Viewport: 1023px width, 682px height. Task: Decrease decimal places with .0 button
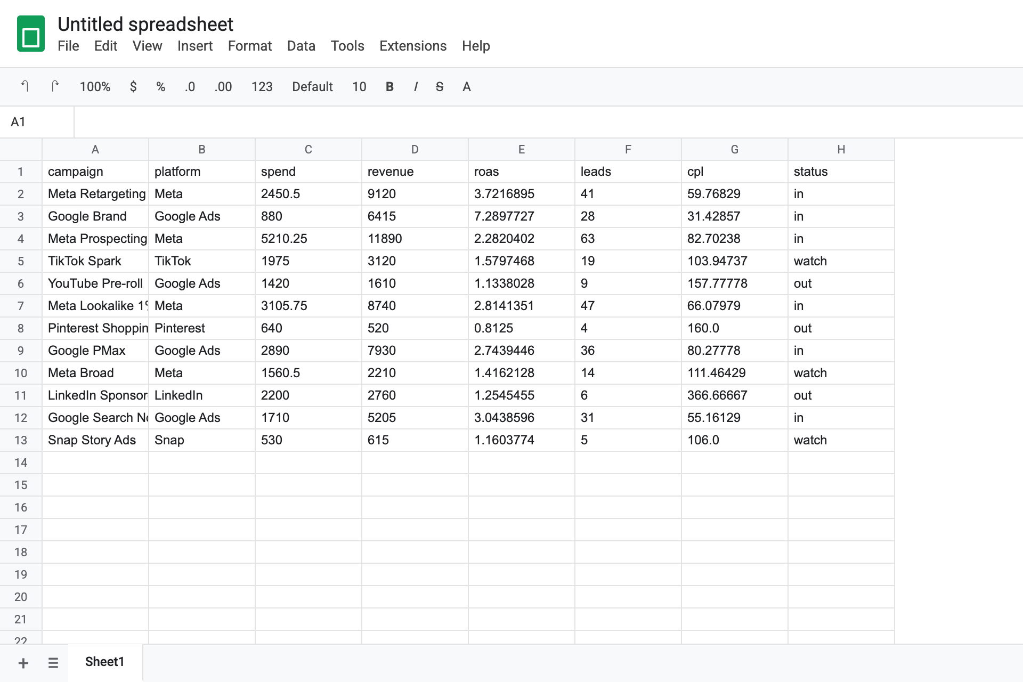[x=190, y=86]
